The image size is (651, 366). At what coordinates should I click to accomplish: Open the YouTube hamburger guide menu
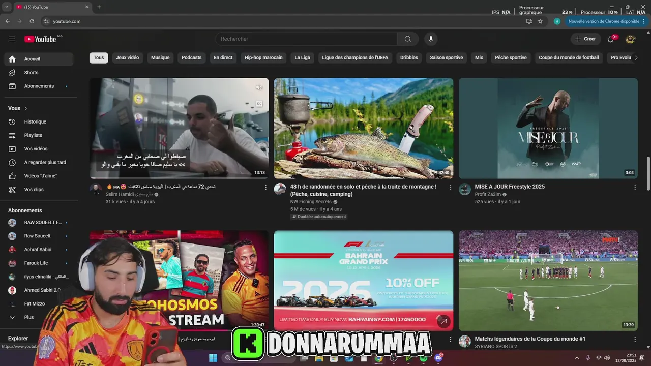tap(12, 39)
